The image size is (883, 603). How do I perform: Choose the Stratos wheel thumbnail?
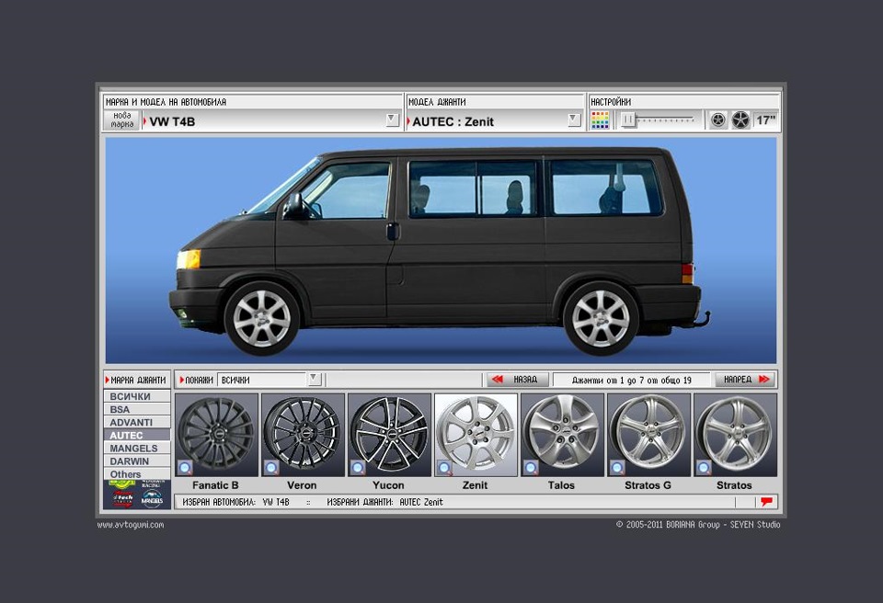(736, 435)
